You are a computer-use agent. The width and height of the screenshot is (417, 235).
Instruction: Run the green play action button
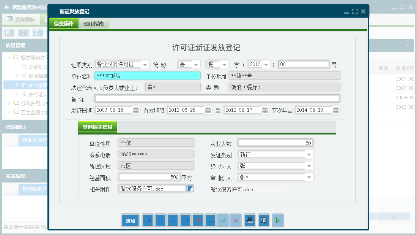[x=278, y=220]
